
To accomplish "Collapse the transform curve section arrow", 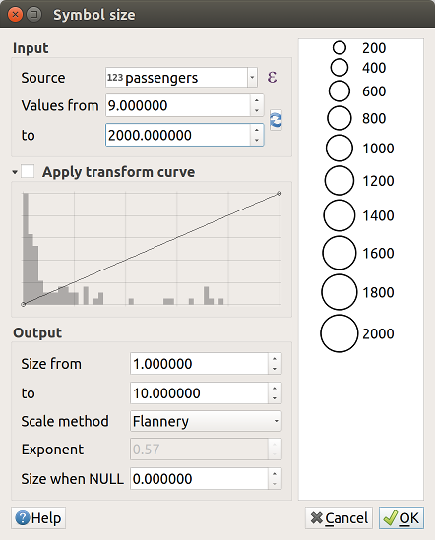I will [x=15, y=171].
